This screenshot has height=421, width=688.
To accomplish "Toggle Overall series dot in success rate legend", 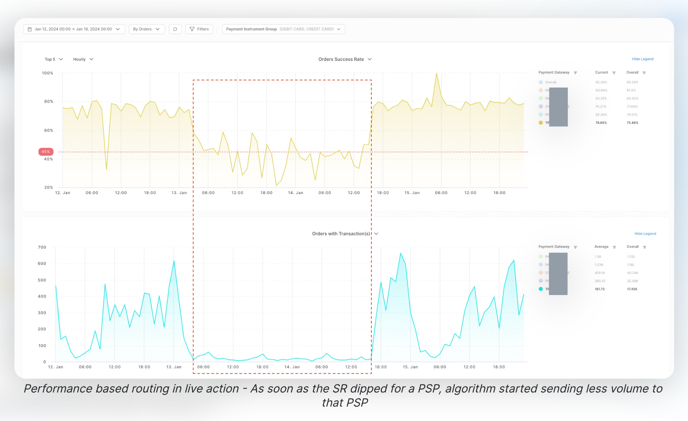I will tap(541, 82).
